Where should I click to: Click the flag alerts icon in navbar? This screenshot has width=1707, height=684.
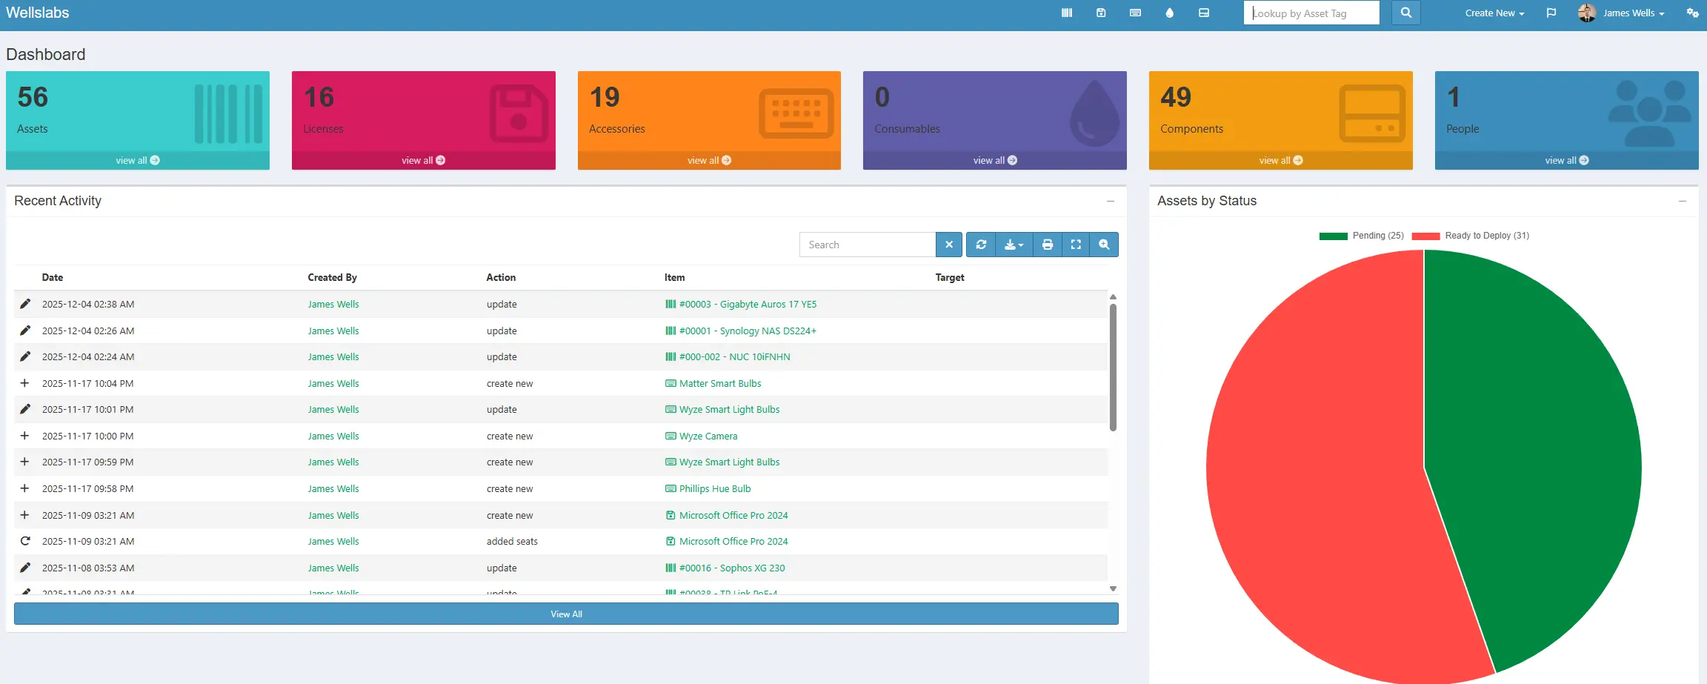coord(1551,13)
